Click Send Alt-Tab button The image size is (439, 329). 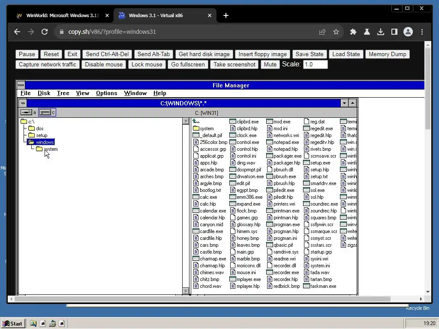[x=153, y=54]
